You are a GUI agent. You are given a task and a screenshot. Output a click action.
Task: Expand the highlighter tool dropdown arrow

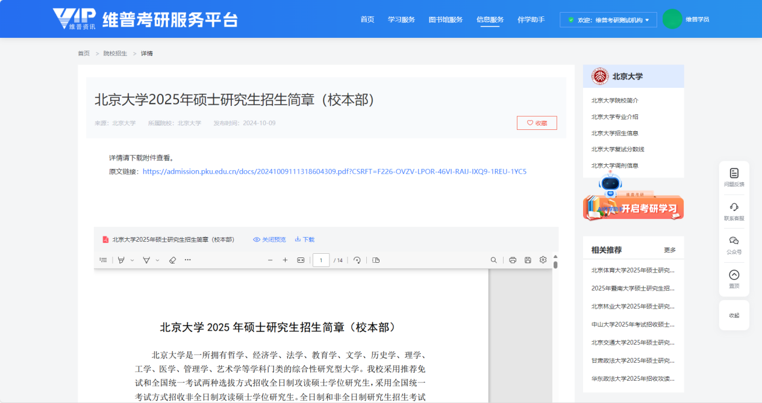pos(132,260)
